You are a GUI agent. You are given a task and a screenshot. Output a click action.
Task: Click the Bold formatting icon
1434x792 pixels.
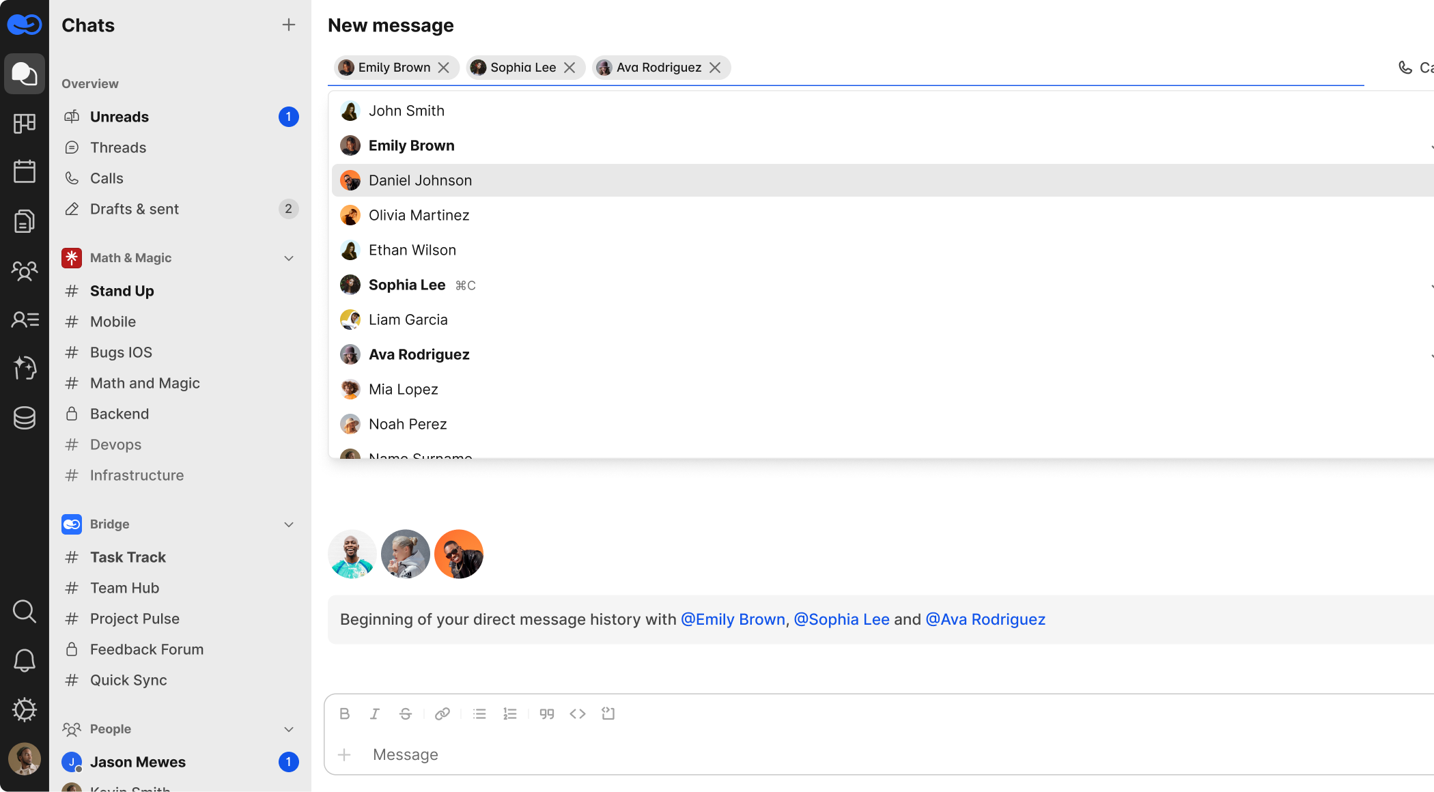pos(344,713)
